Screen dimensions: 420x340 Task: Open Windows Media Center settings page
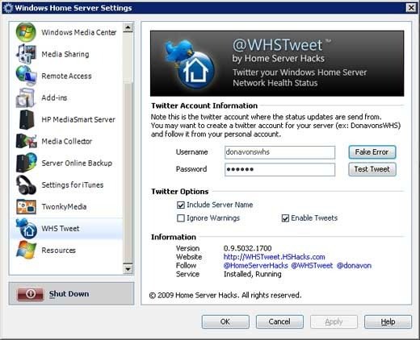[79, 32]
